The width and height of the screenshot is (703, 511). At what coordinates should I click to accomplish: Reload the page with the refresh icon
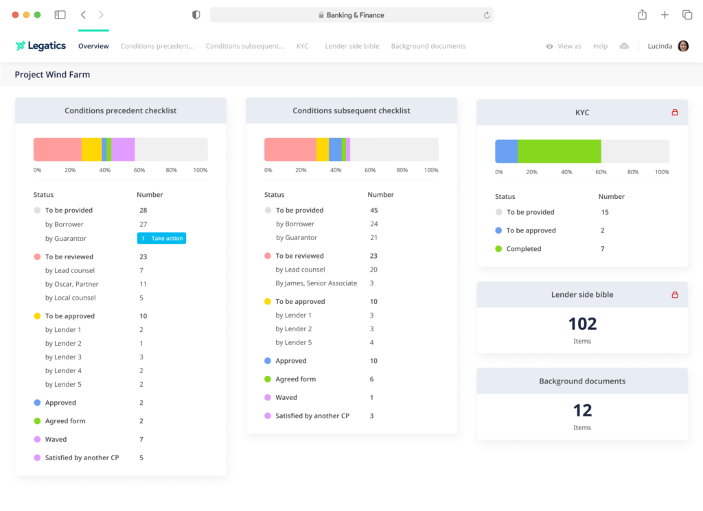487,15
